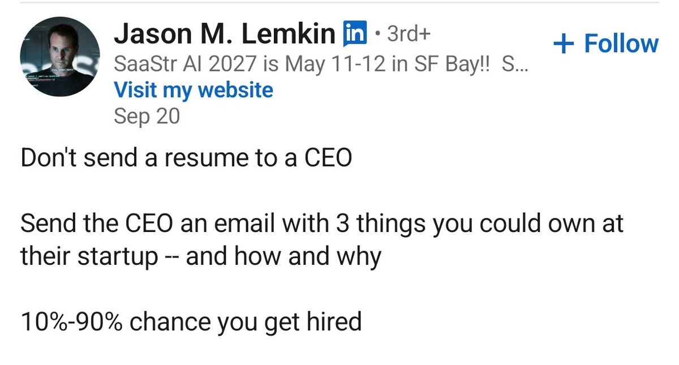Click the plus icon beside Follow
Viewport: 679px width, 365px height.
pos(563,44)
